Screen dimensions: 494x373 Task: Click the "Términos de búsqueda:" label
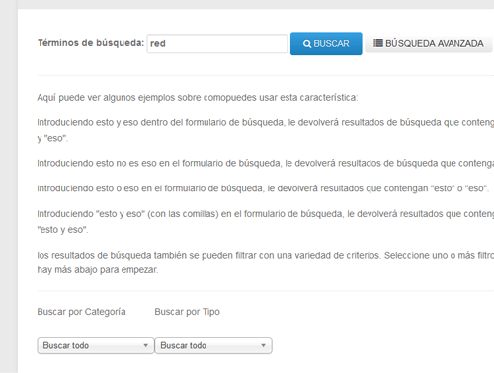(x=91, y=43)
